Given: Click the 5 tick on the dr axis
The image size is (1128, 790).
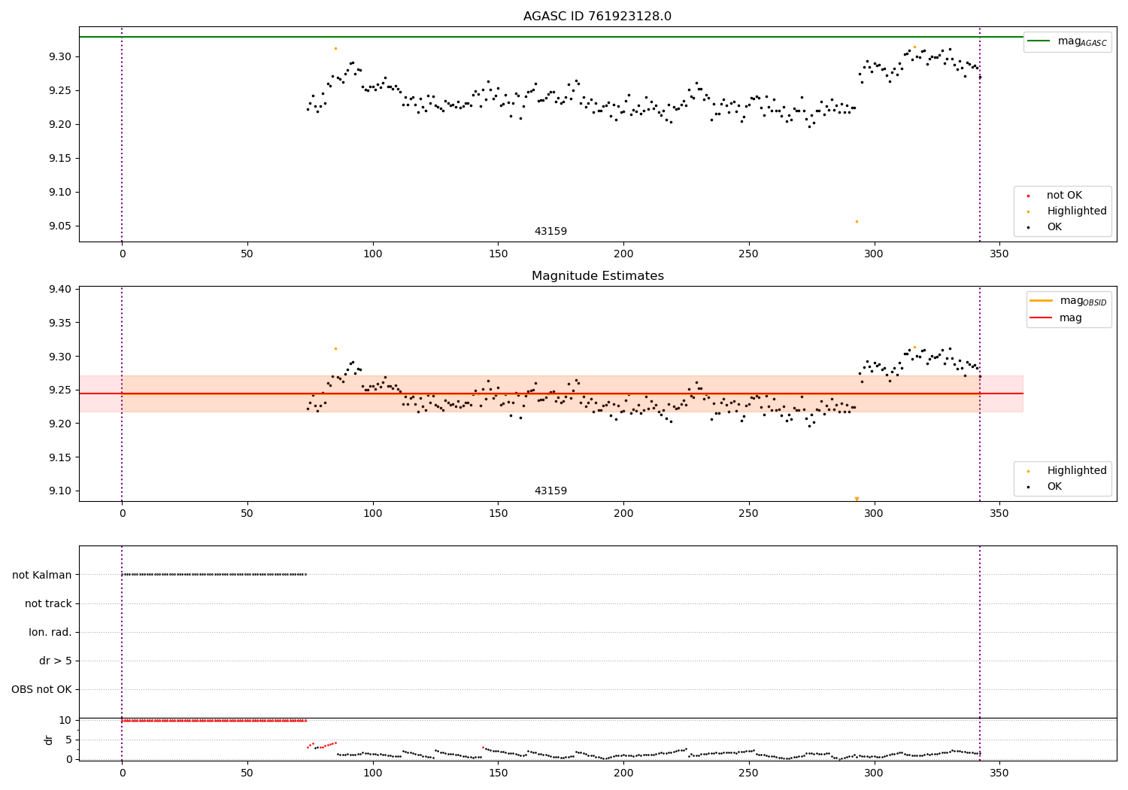Looking at the screenshot, I should coord(68,740).
